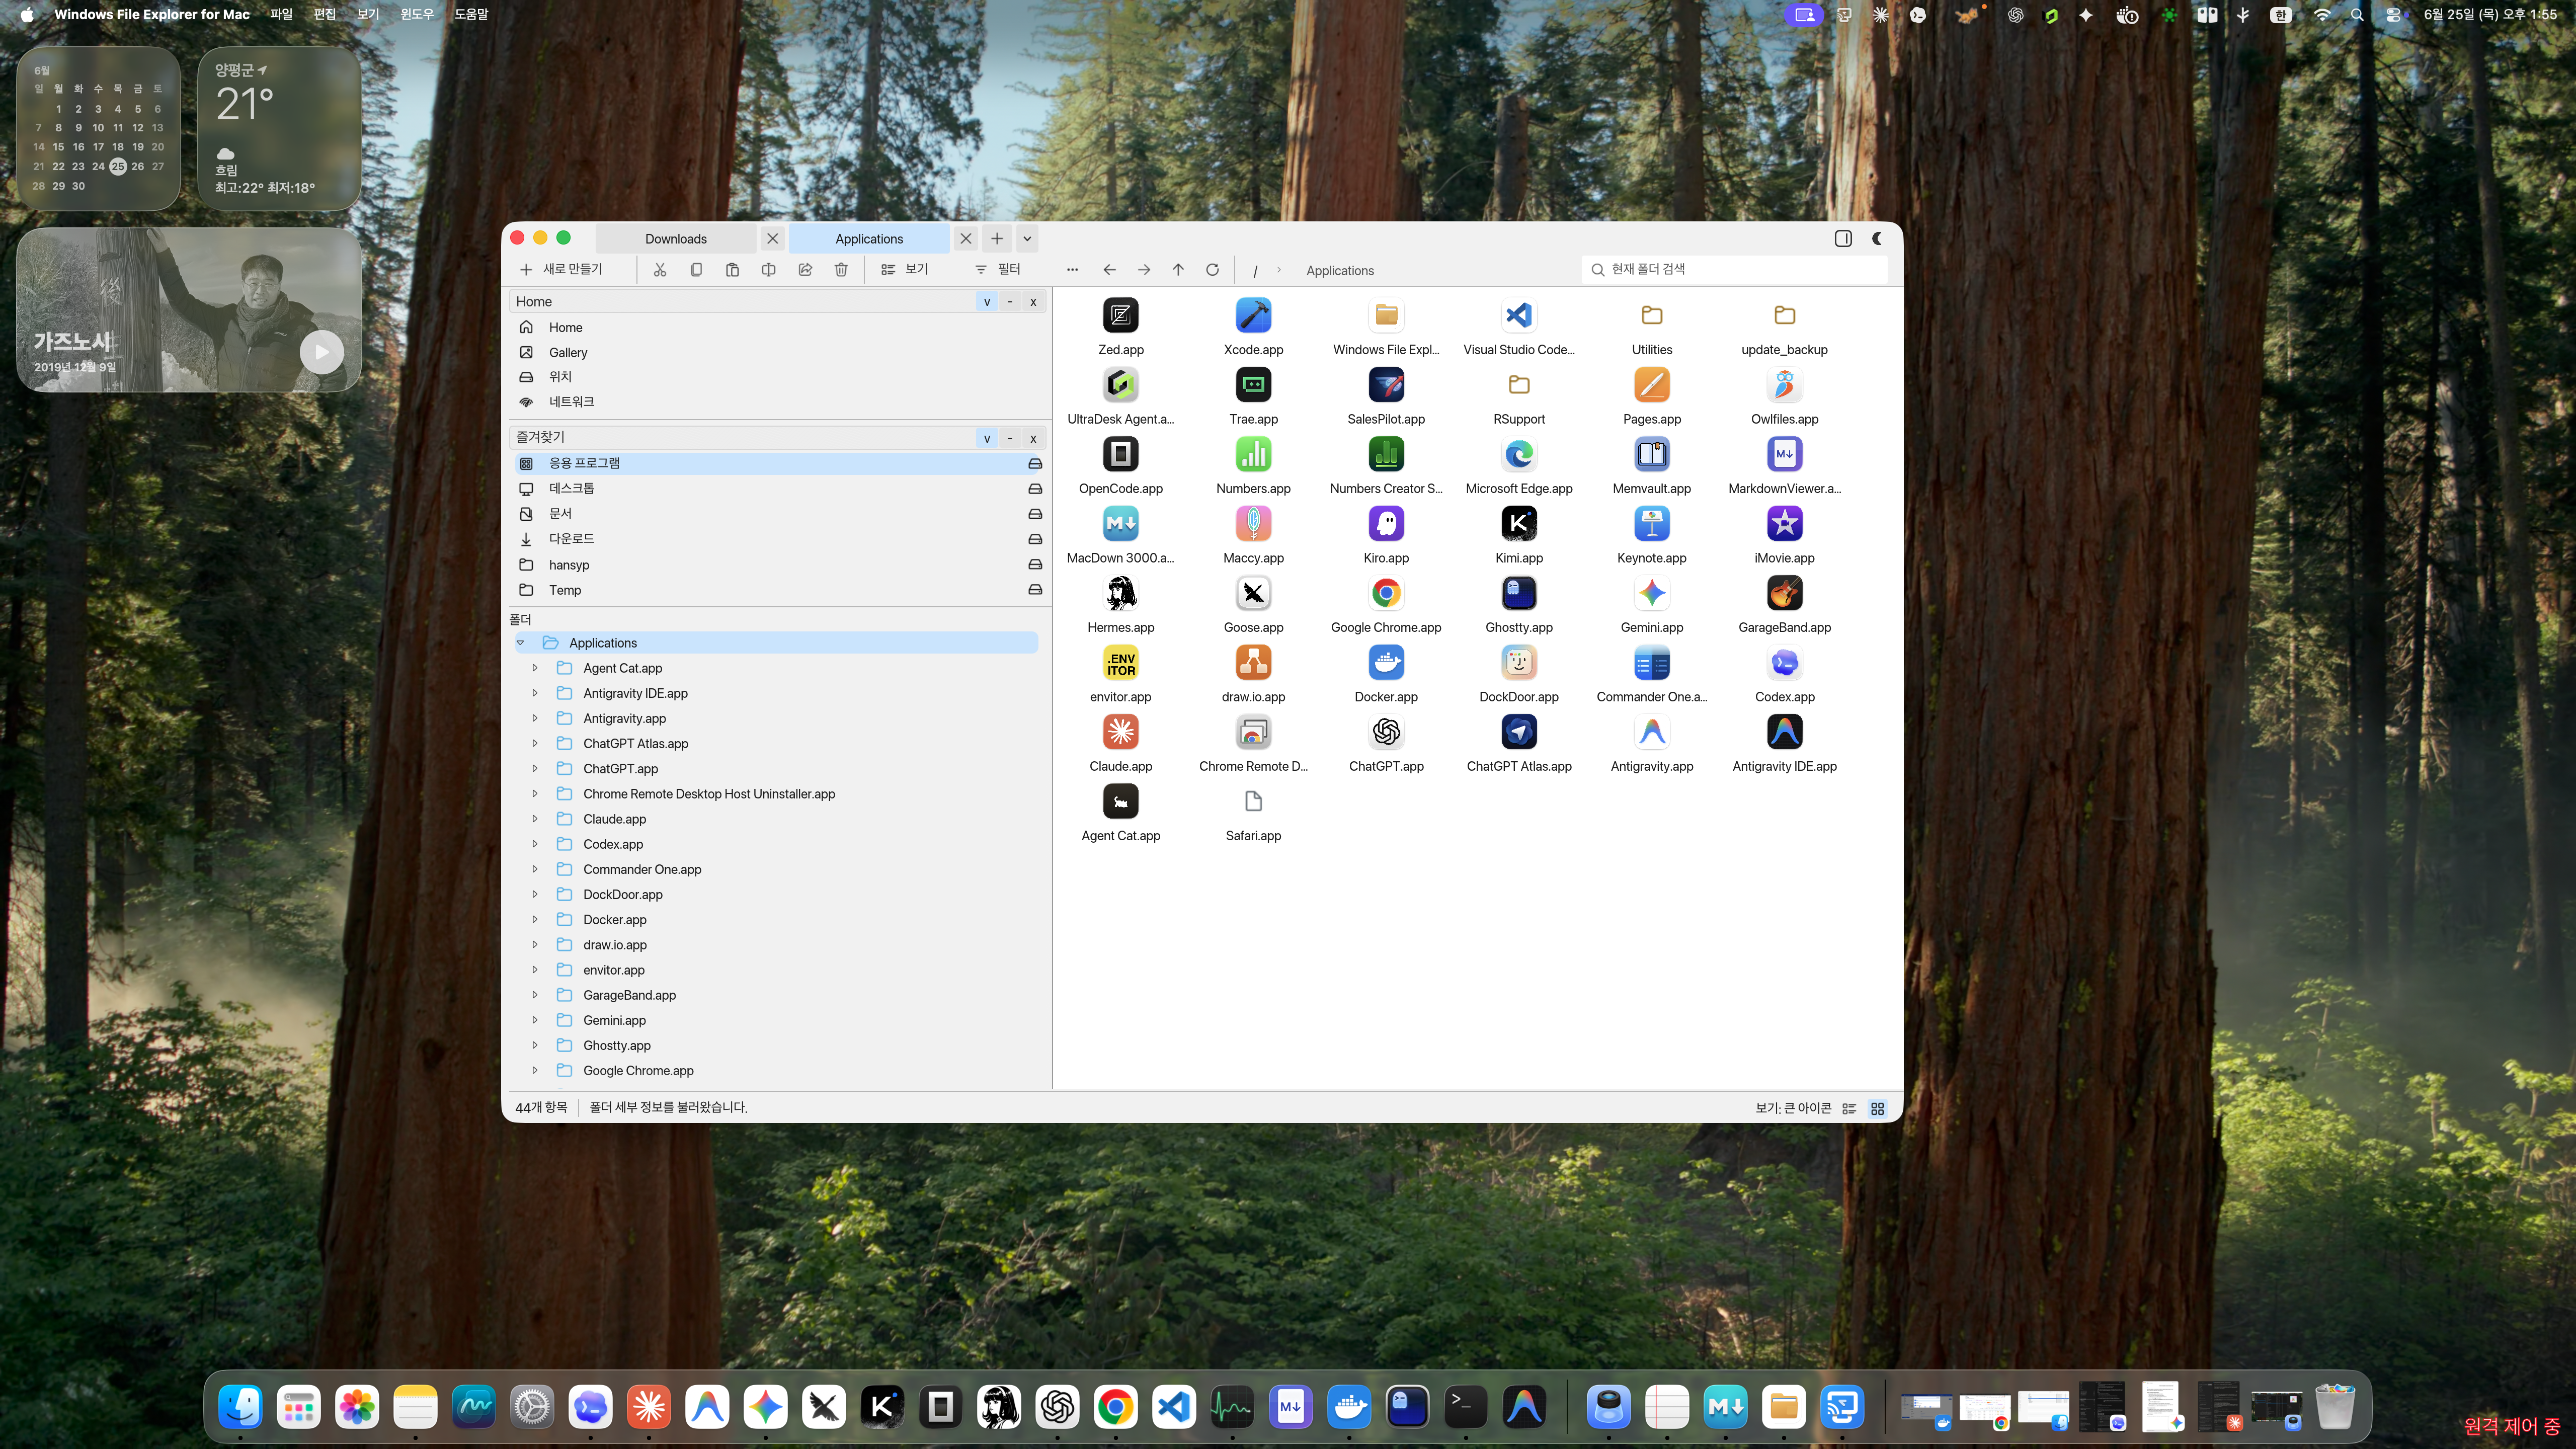Select iMovie.app icon

1784,524
